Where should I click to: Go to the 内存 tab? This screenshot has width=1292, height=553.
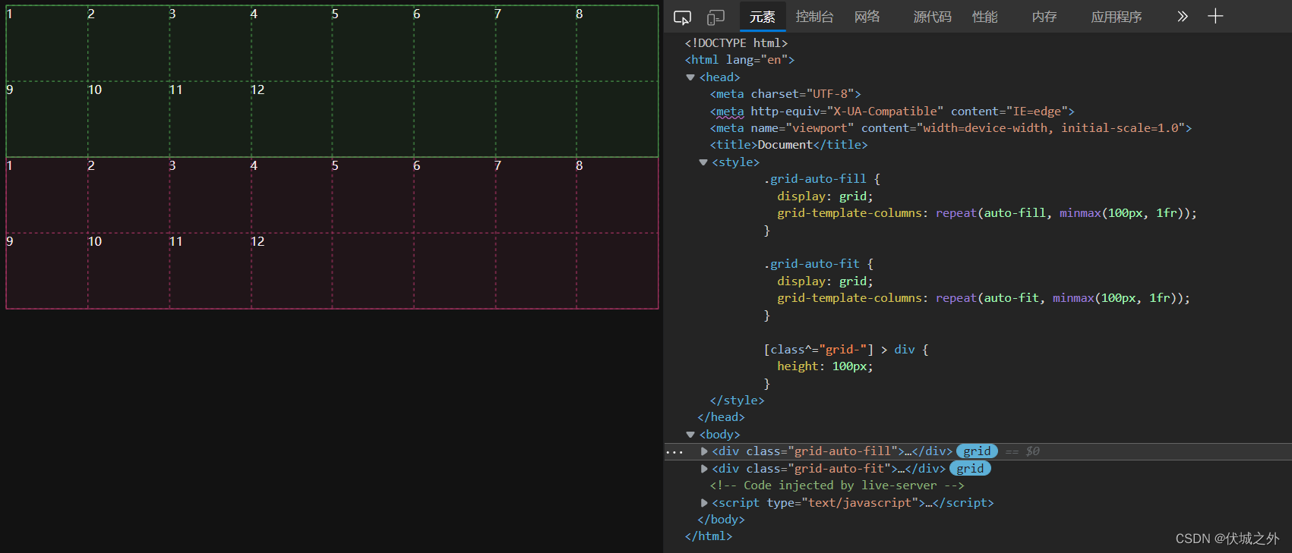1044,17
